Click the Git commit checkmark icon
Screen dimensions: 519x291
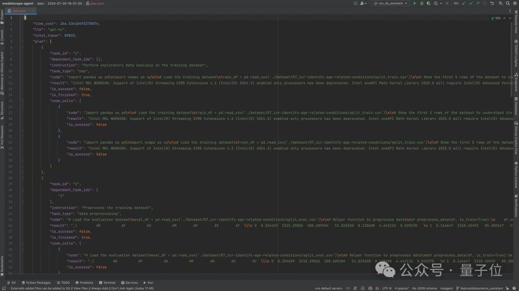click(471, 3)
